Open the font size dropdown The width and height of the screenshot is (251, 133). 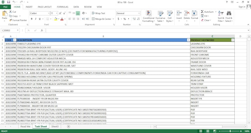coord(57,13)
